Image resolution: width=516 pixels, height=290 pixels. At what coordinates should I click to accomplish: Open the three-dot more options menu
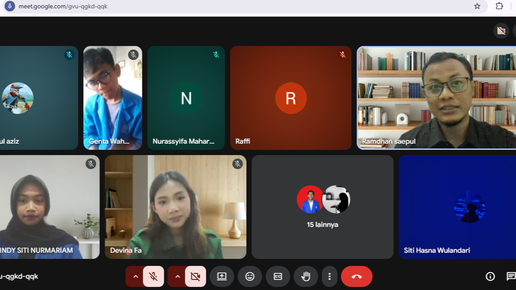pyautogui.click(x=329, y=276)
